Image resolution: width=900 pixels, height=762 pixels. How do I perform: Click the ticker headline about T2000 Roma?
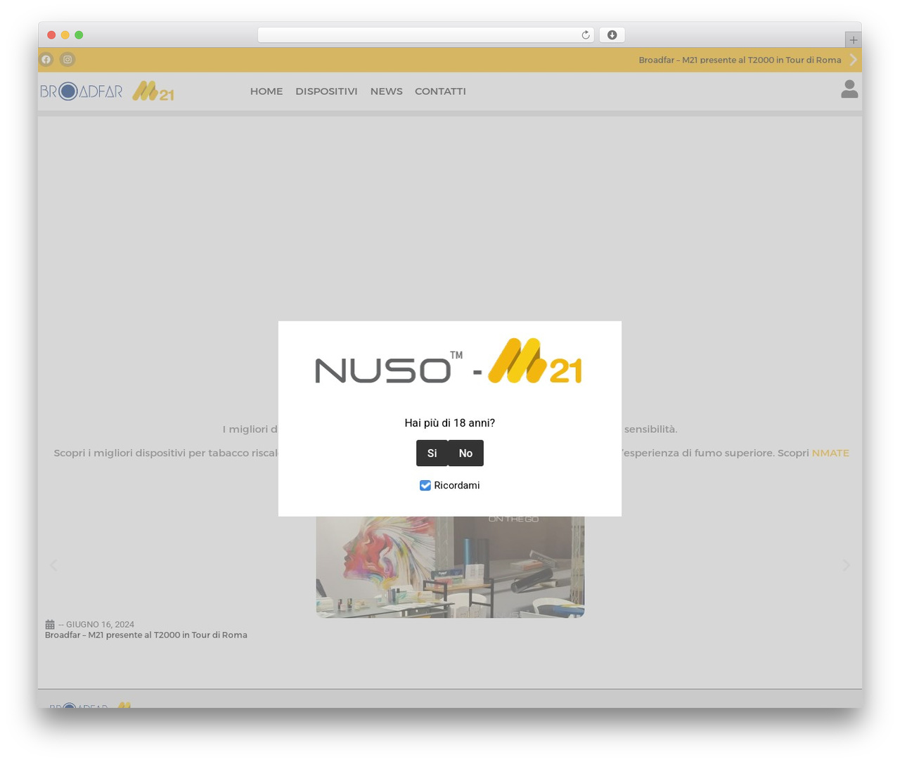coord(740,60)
